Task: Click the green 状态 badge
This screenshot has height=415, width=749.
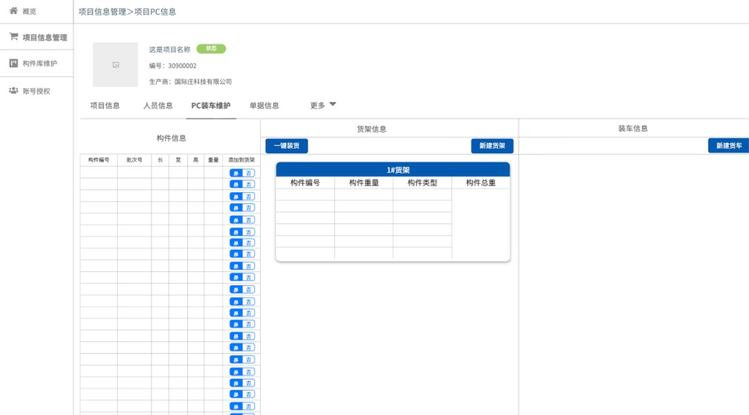Action: click(211, 48)
